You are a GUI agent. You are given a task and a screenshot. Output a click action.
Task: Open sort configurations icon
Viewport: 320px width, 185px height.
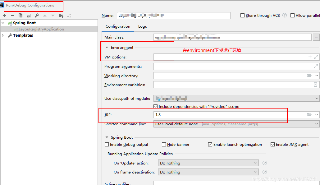pos(69,16)
